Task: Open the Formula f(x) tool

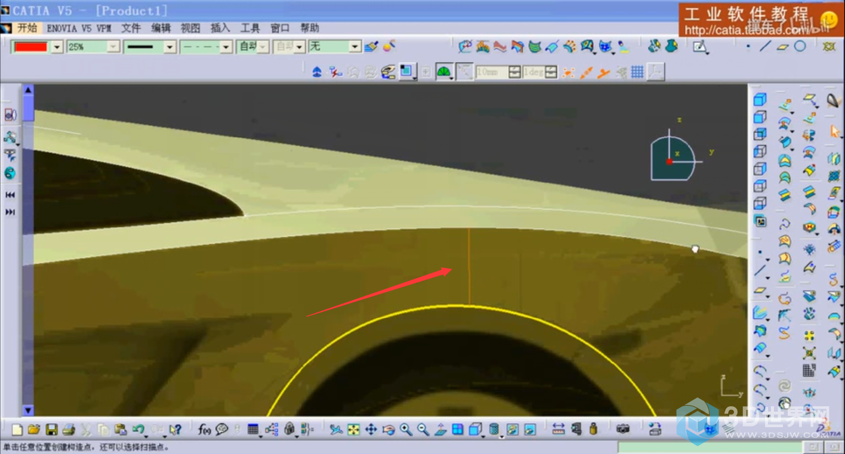Action: tap(205, 429)
